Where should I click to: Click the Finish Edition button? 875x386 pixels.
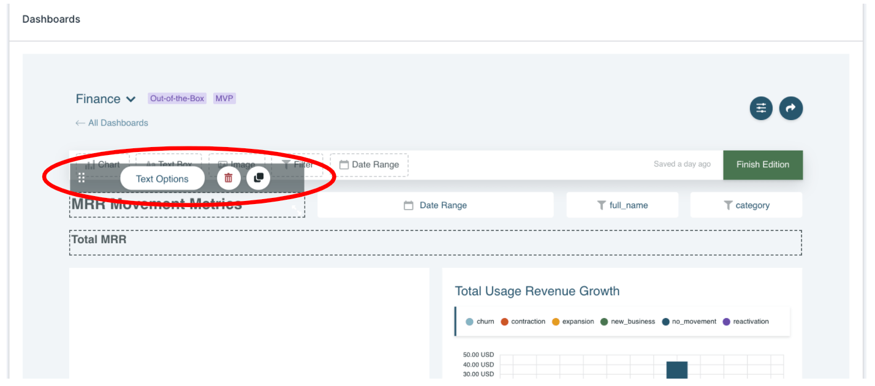762,165
